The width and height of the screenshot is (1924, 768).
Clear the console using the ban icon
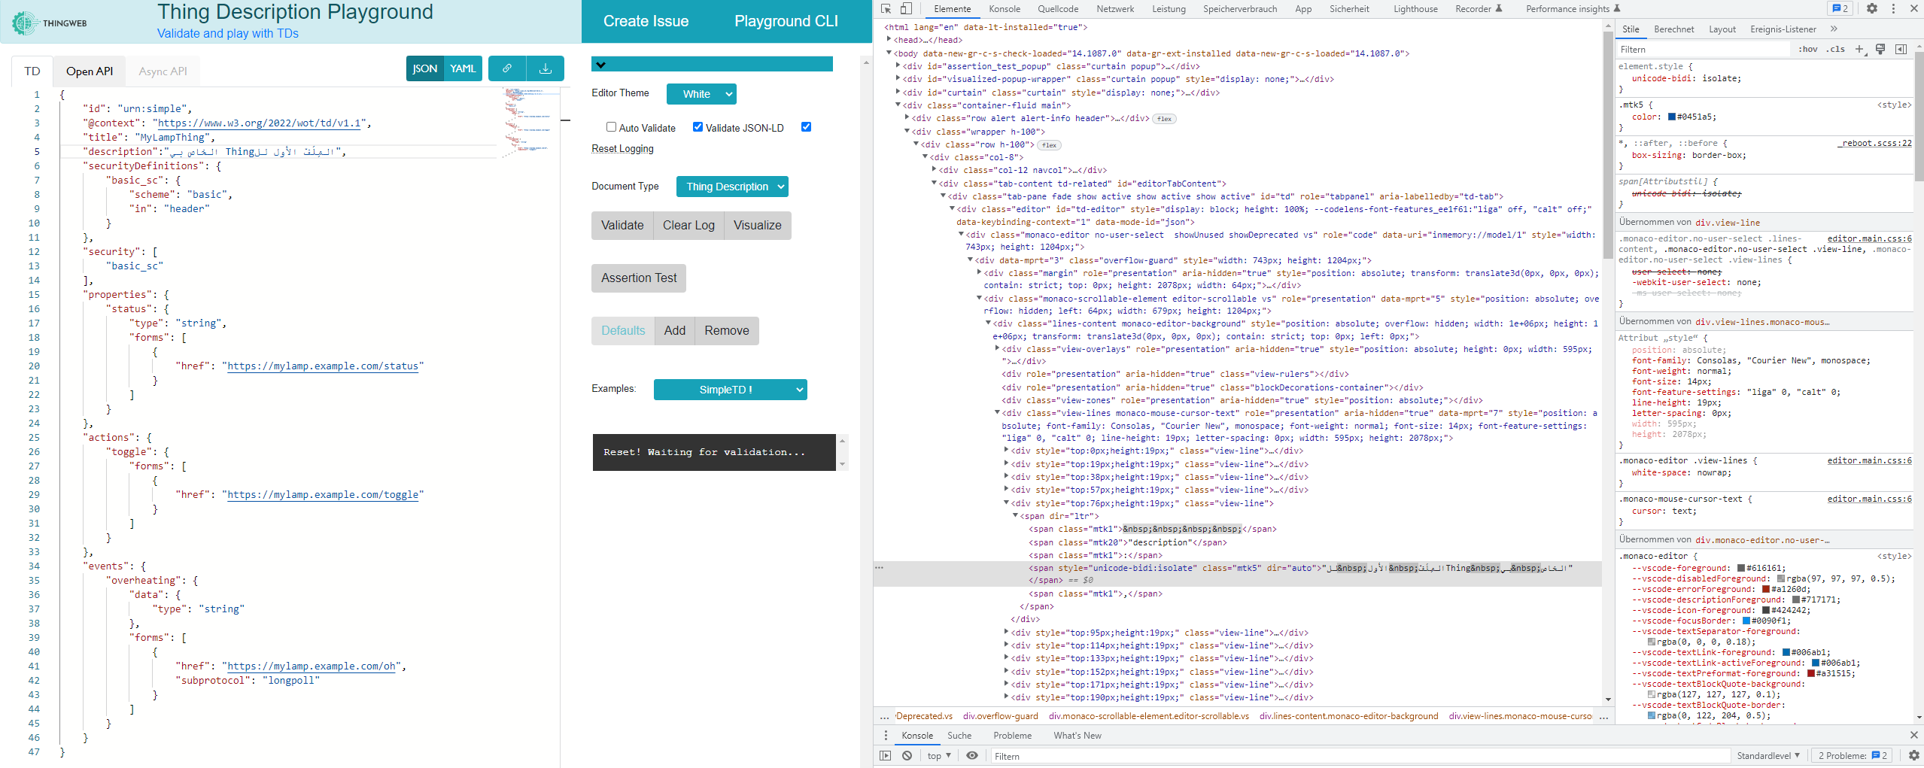[x=906, y=755]
